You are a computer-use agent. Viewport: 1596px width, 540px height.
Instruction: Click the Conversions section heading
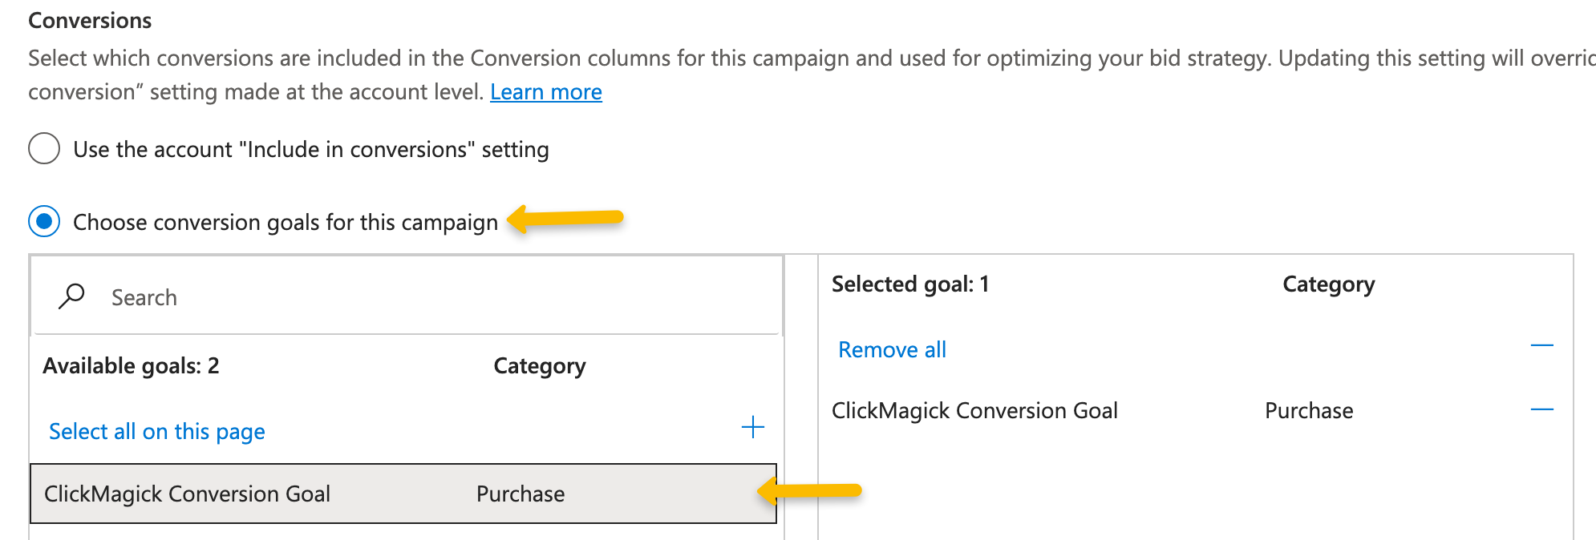90,20
